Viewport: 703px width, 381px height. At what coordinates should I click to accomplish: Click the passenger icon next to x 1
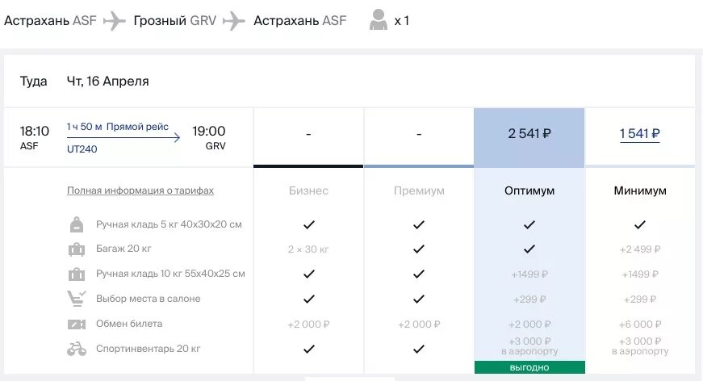(379, 19)
